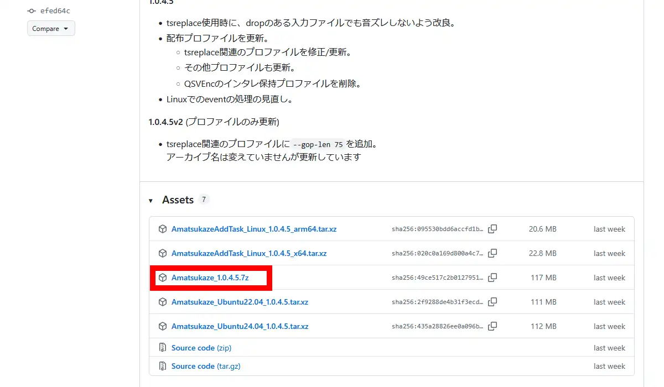Download AmatsukazeAddTask_Linux_1.0.4.5_arm64.tar.xz
664x387 pixels.
click(253, 229)
